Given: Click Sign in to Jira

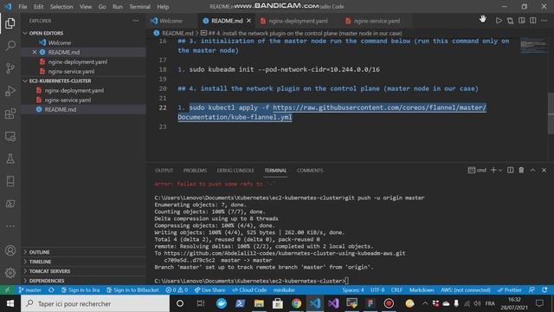Looking at the screenshot, I should [x=81, y=289].
